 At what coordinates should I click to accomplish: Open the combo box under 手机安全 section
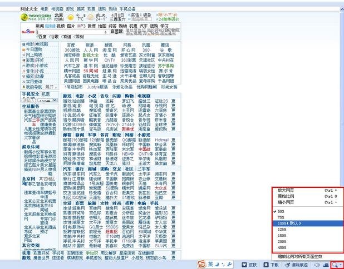click(47, 100)
